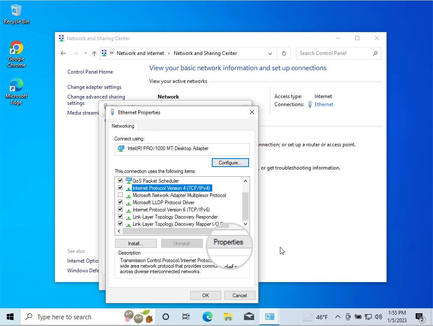Toggle Microsoft LLDP Protocol Driver checkbox
Screen dimensions: 433x326
[x=120, y=202]
